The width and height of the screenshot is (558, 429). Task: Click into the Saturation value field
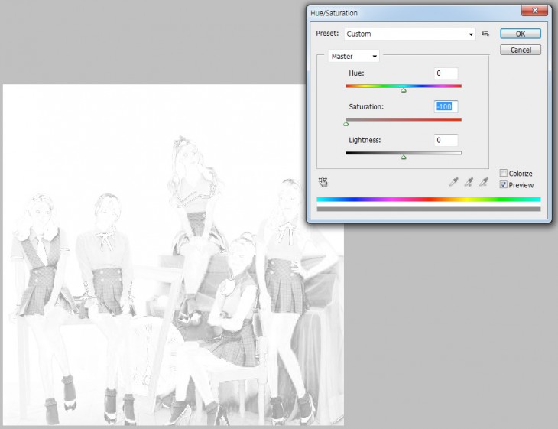(446, 106)
